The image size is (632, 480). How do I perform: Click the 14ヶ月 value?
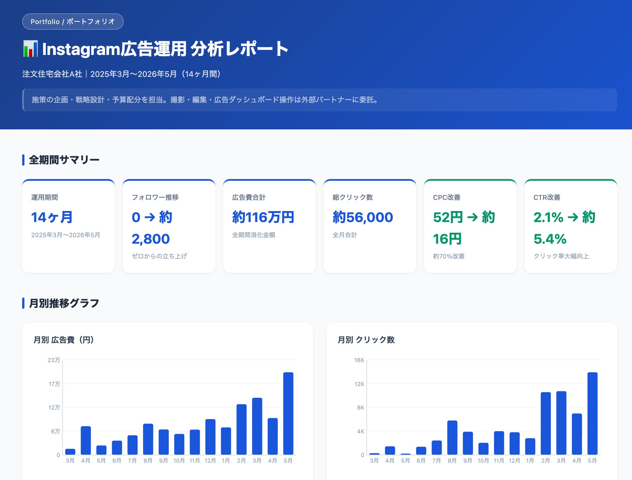(x=52, y=217)
